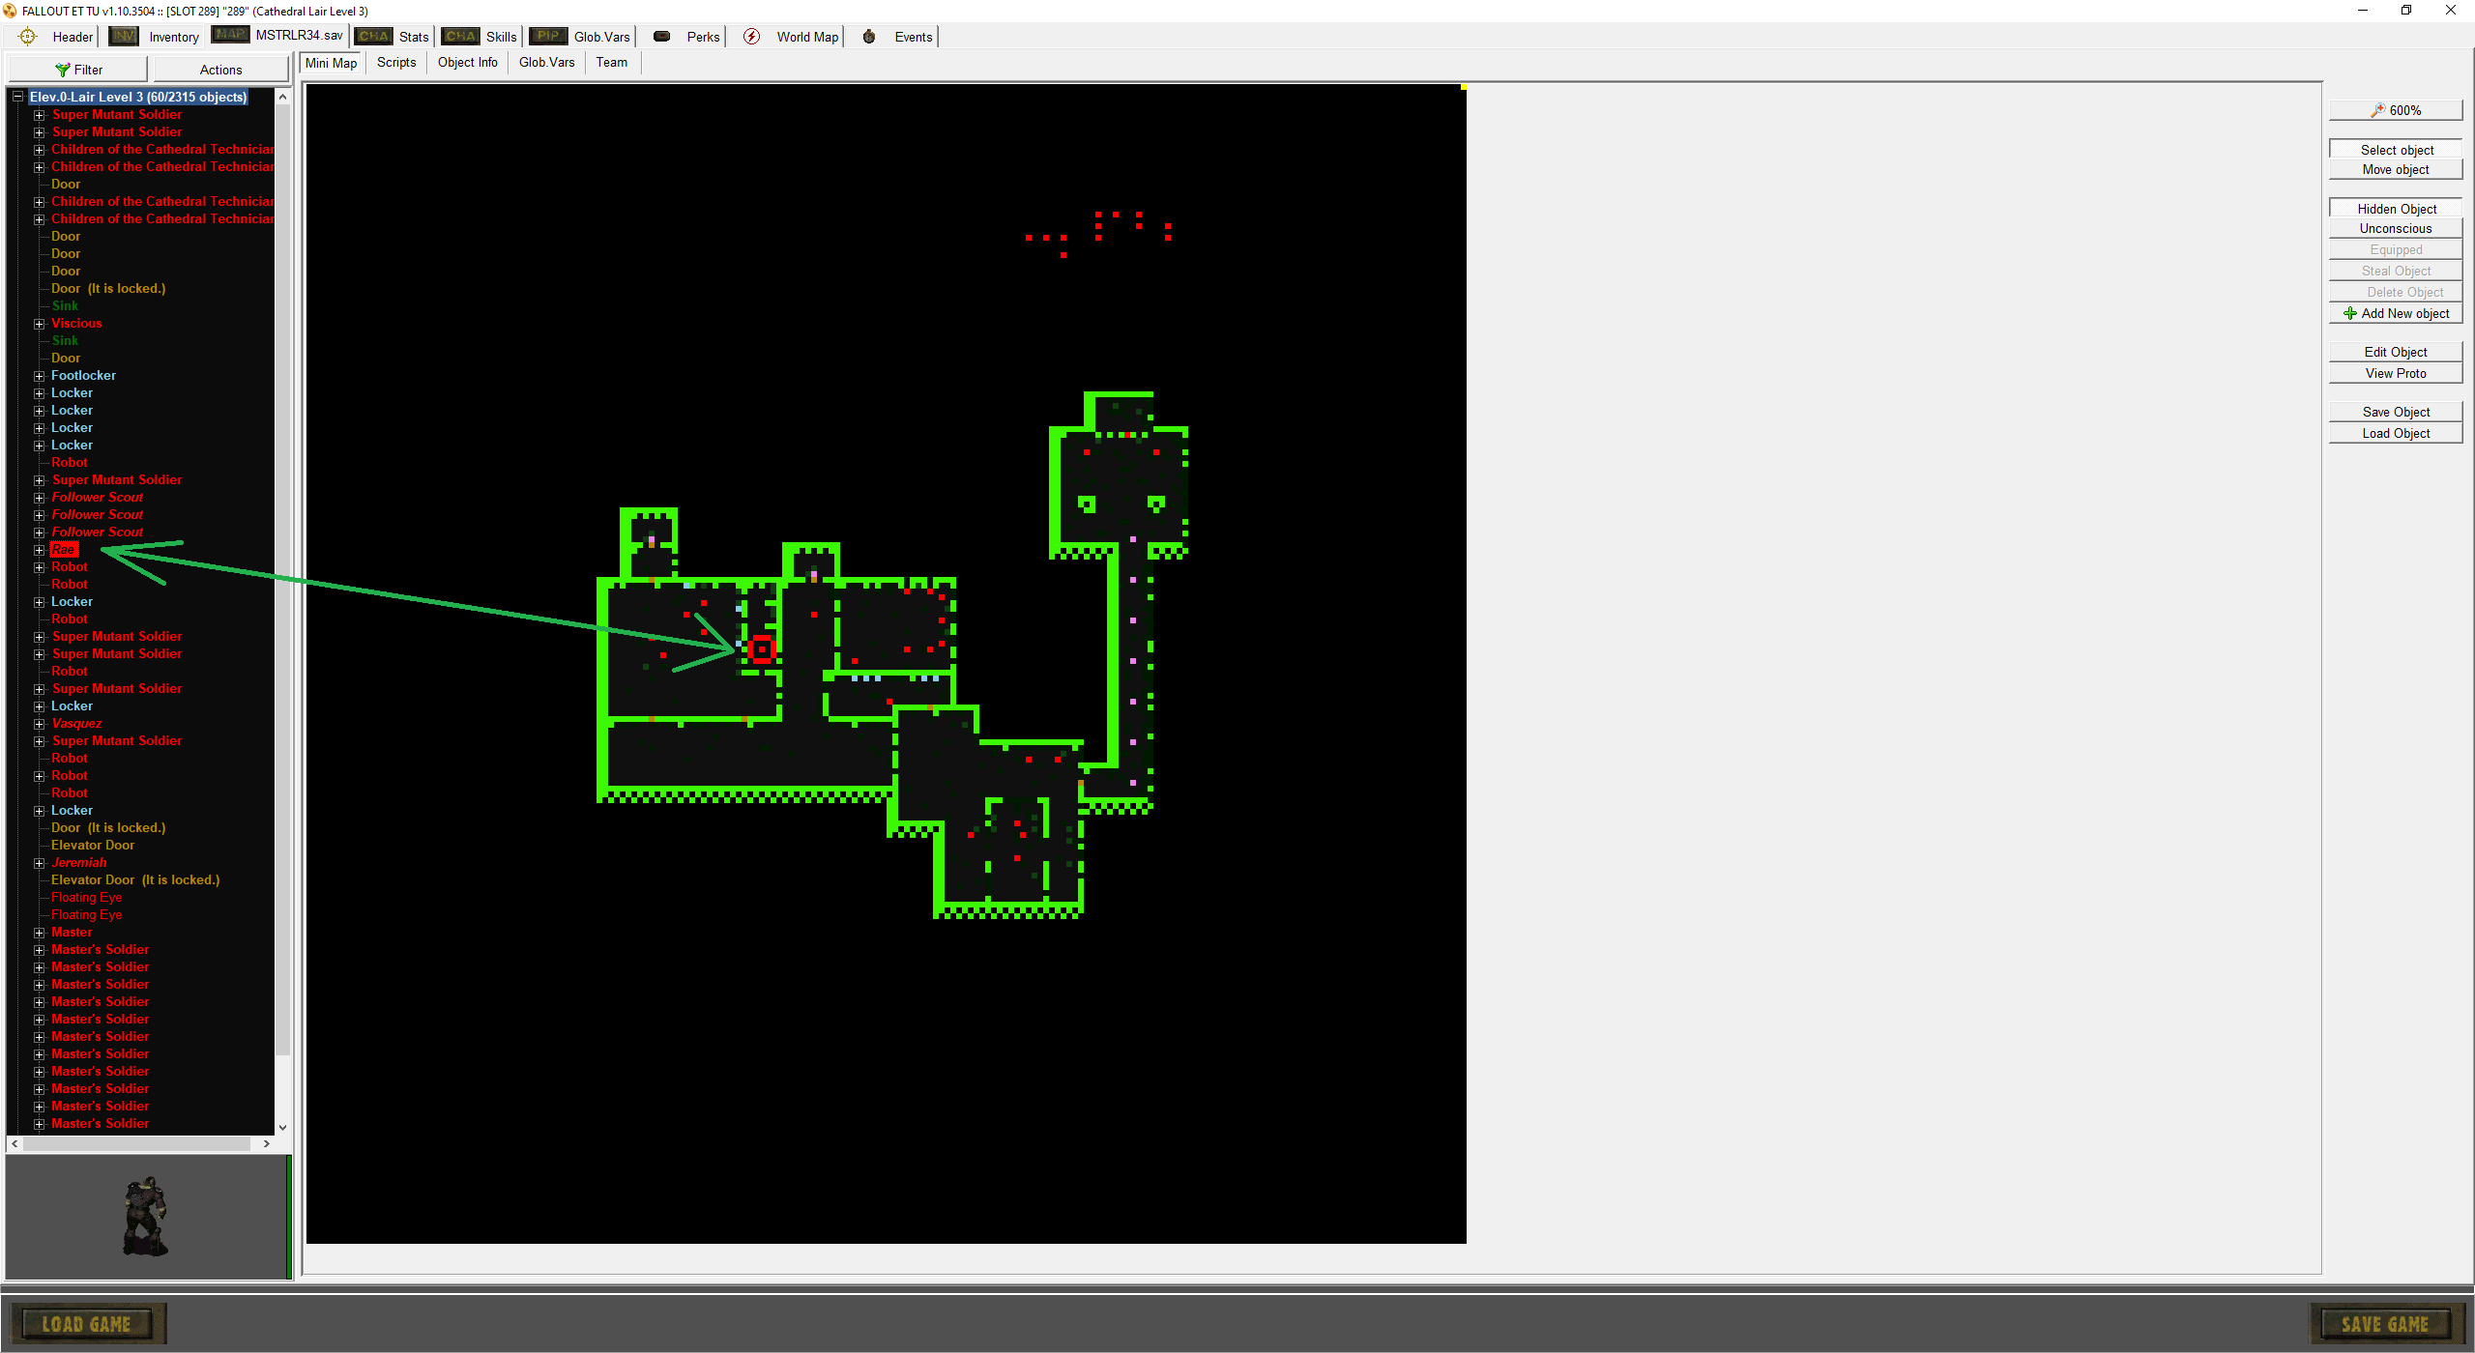This screenshot has height=1353, width=2475.
Task: Open the MSTRLR34.sav map tab
Action: 278,35
